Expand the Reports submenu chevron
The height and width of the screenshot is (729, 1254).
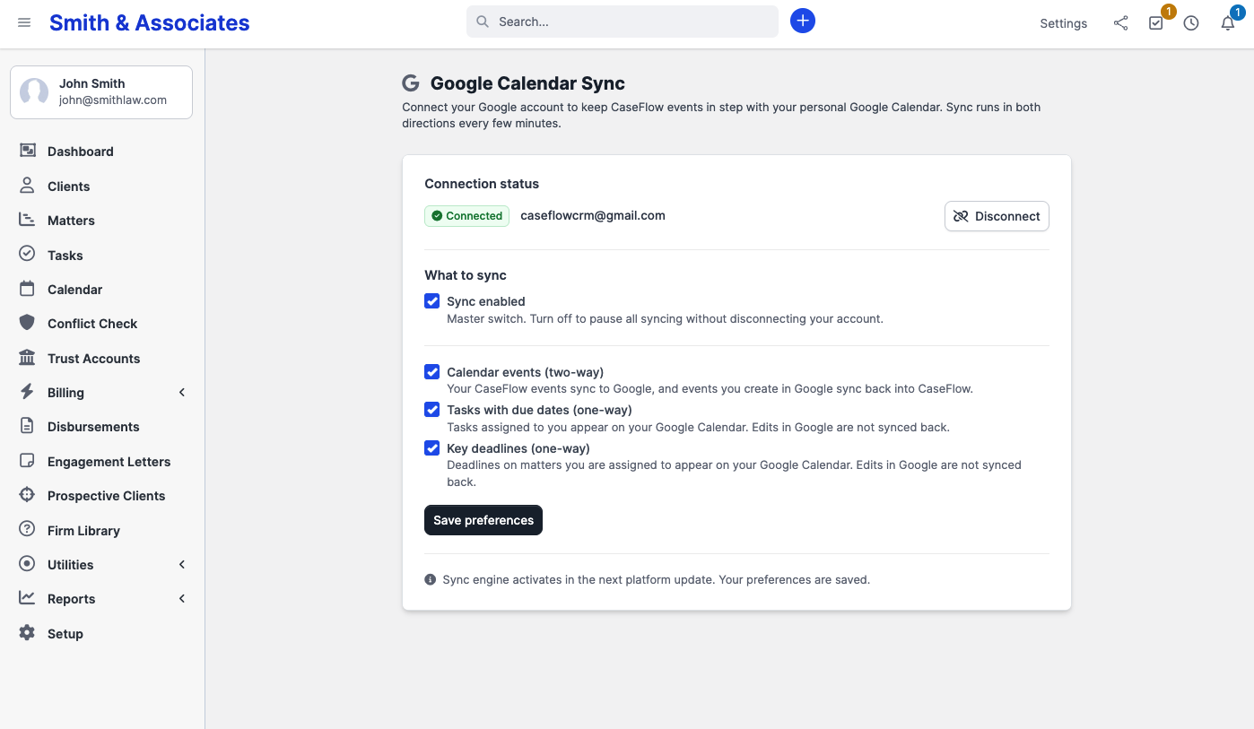click(182, 599)
